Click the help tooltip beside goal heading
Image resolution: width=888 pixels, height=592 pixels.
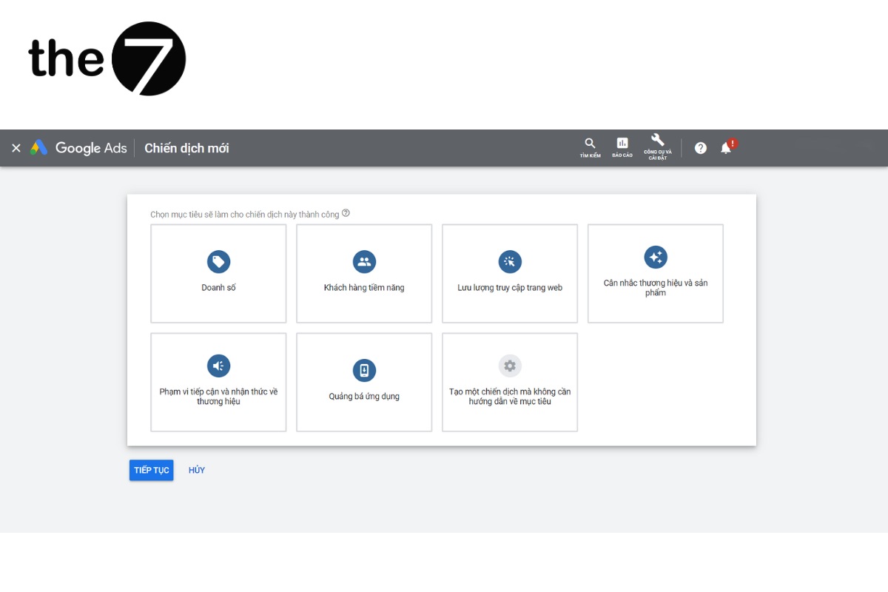tap(346, 214)
